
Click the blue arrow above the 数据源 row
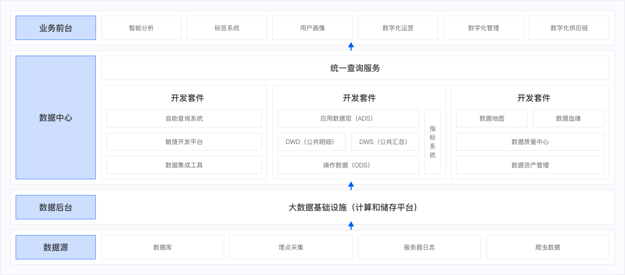[x=351, y=226]
